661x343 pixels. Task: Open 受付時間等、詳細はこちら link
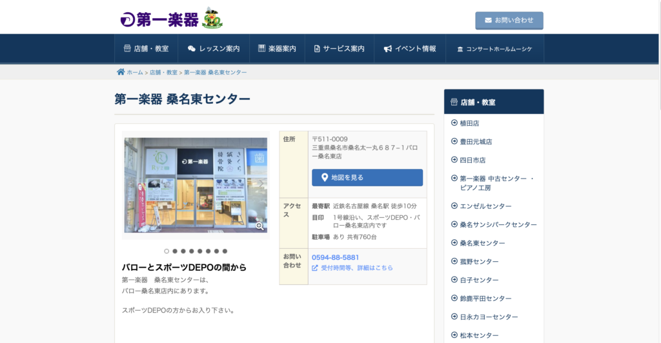[x=356, y=268]
